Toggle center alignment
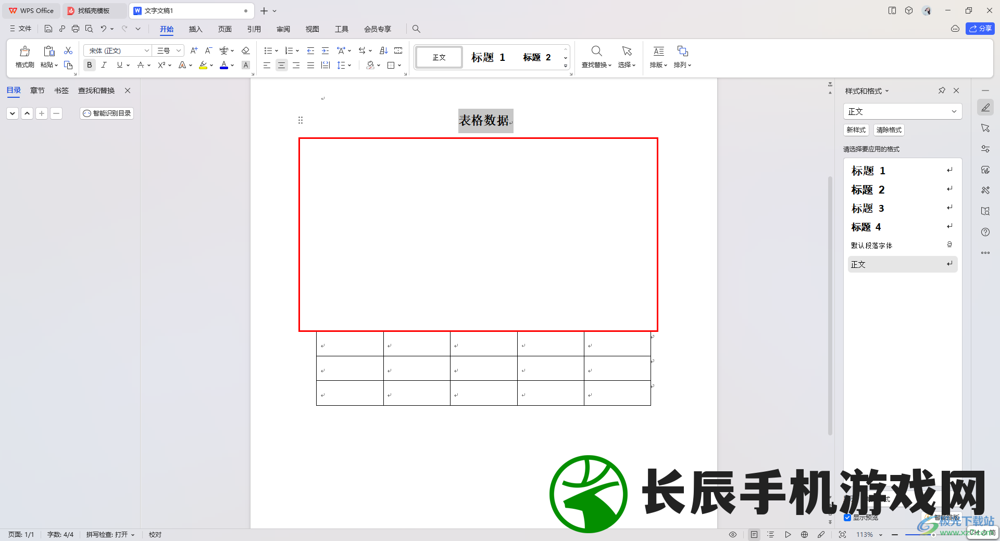This screenshot has height=541, width=1000. pos(281,65)
